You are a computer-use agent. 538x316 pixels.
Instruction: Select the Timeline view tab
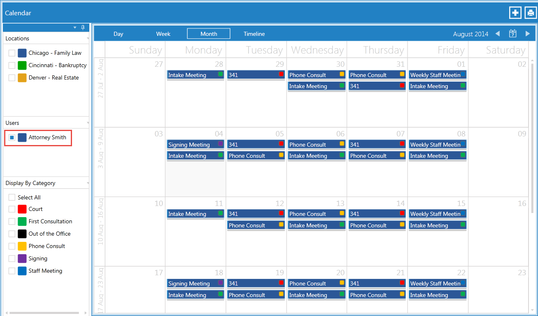[254, 33]
